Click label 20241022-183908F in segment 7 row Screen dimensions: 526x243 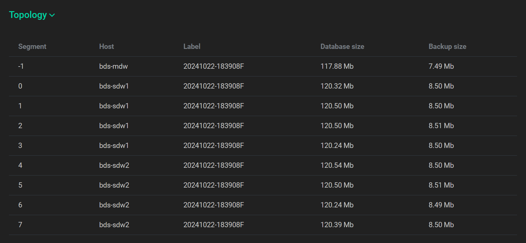click(x=213, y=225)
